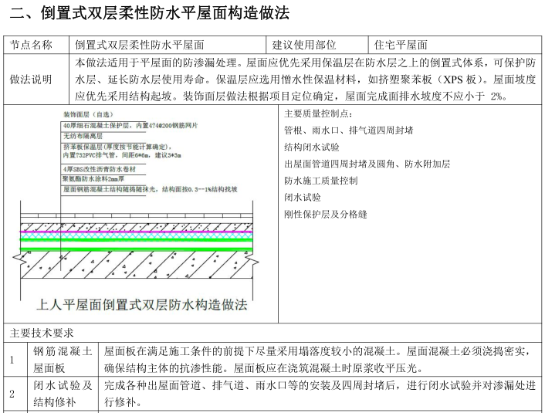The width and height of the screenshot is (545, 413).
Task: Click the 主要技术要求 section header
Action: (x=42, y=333)
